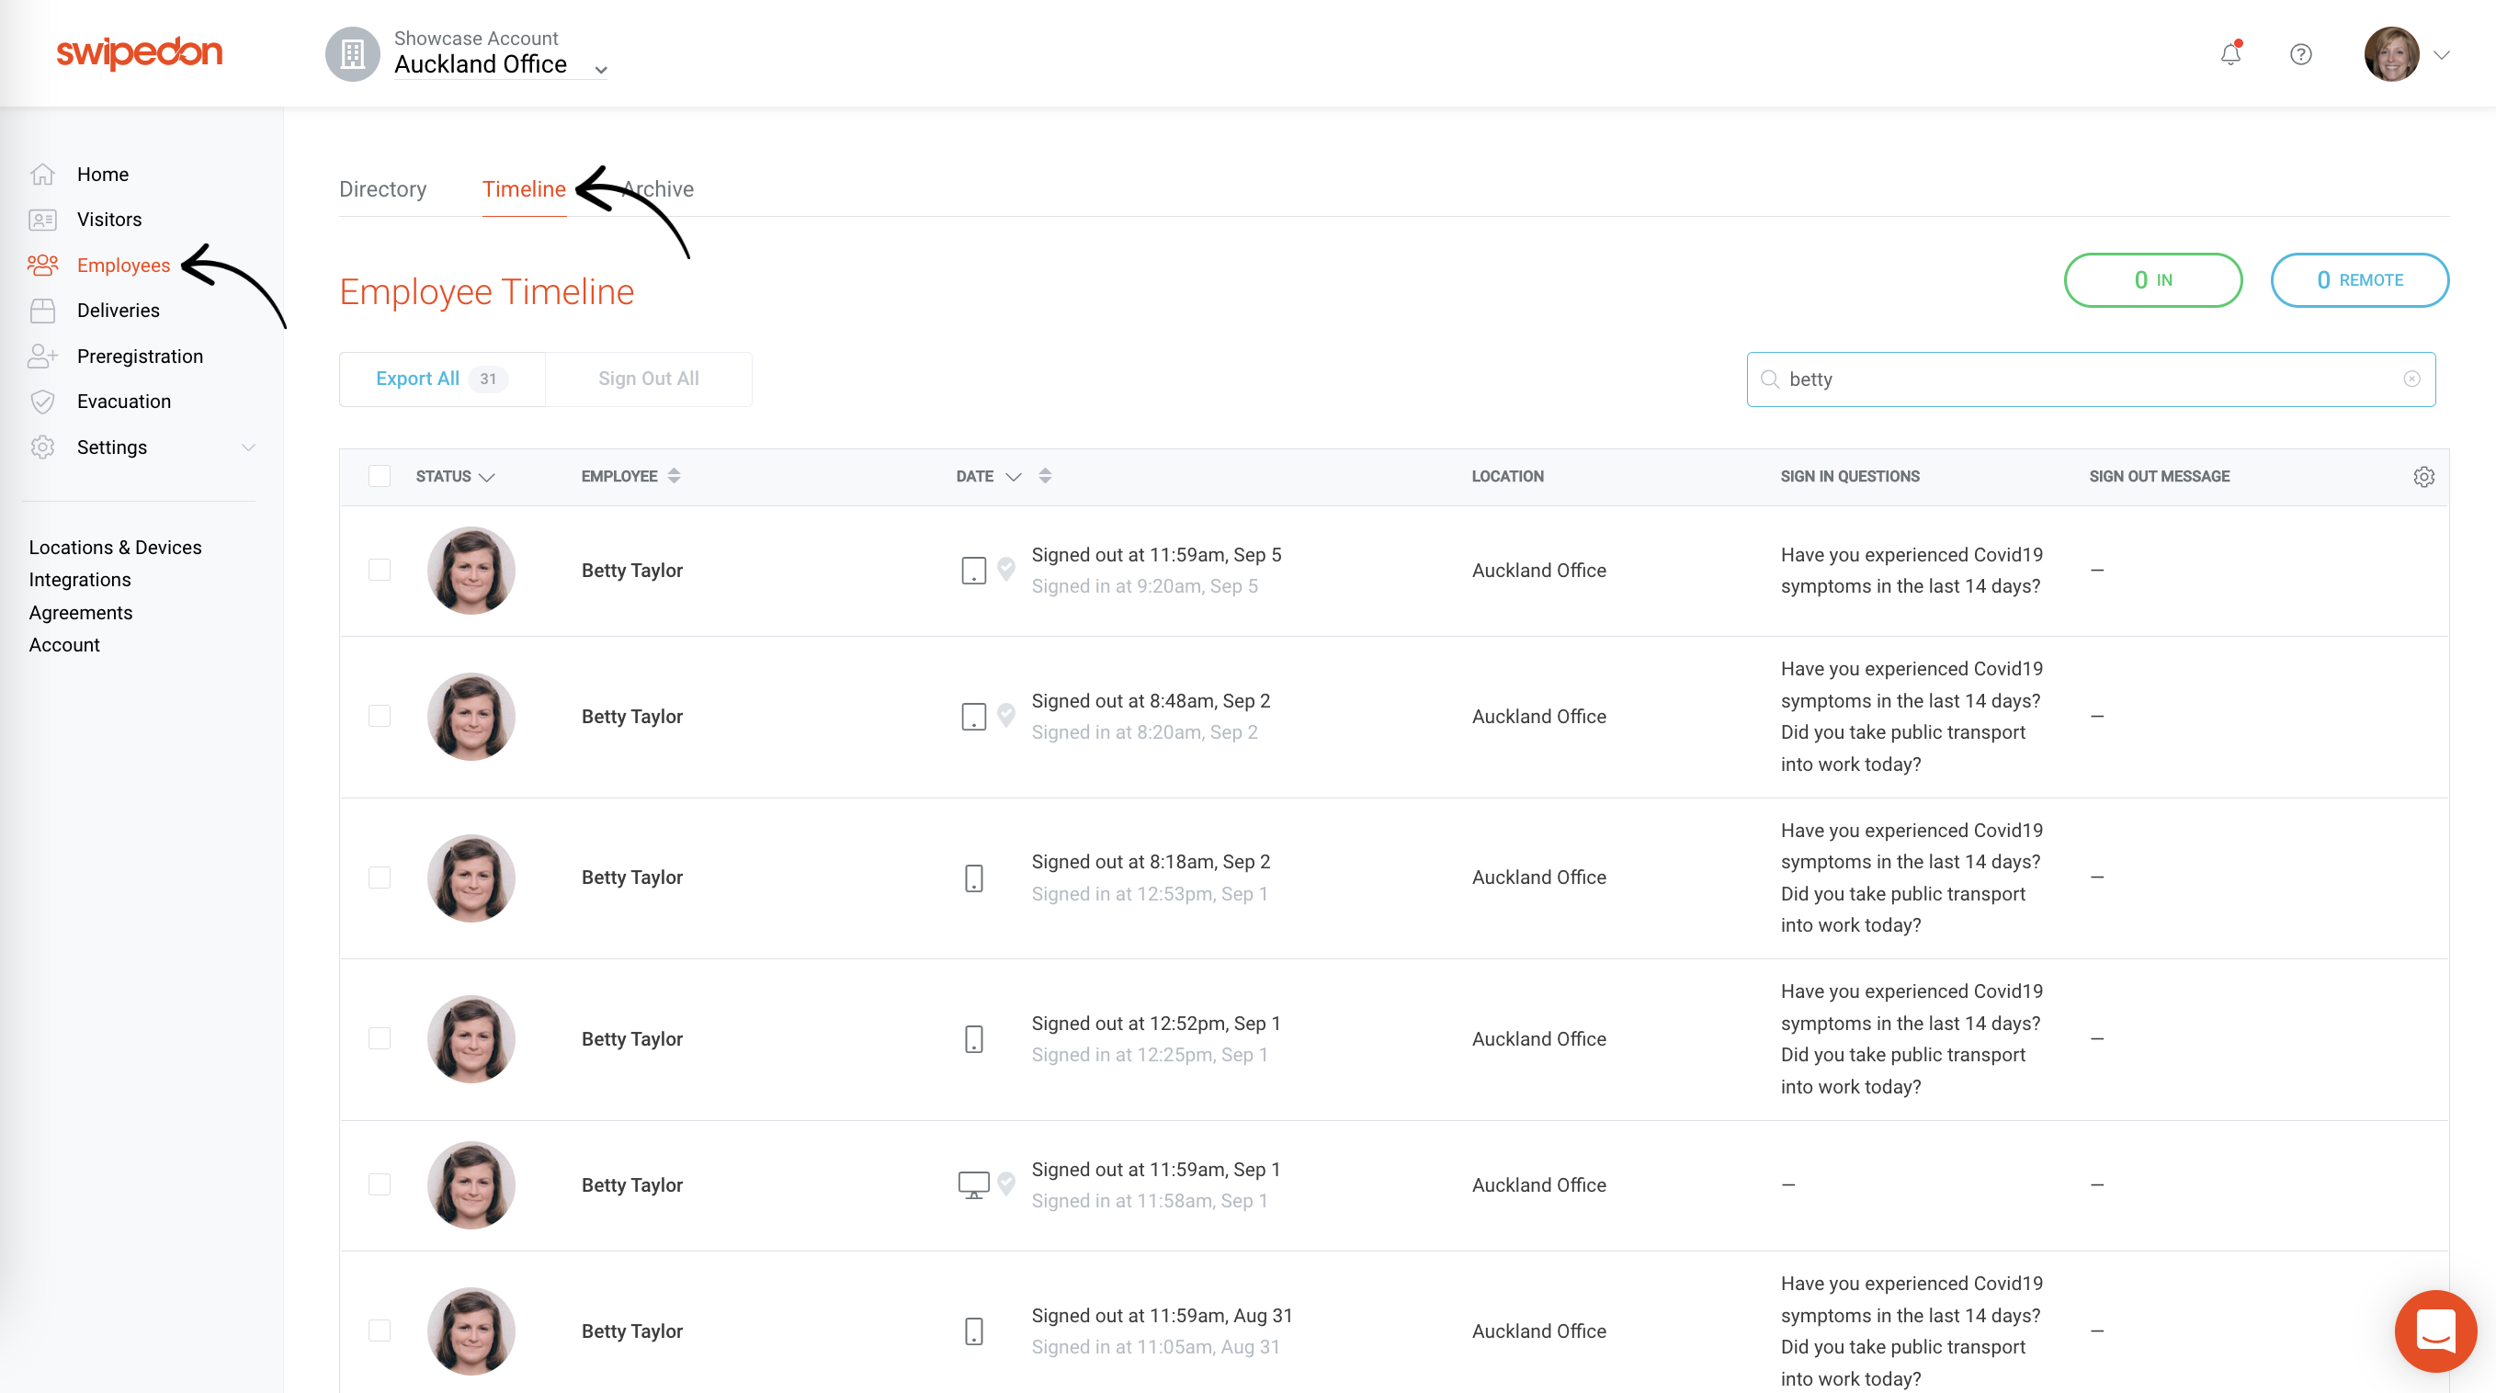Check the row signed out 11:59am Sep 1
This screenshot has height=1393, width=2496.
[379, 1184]
